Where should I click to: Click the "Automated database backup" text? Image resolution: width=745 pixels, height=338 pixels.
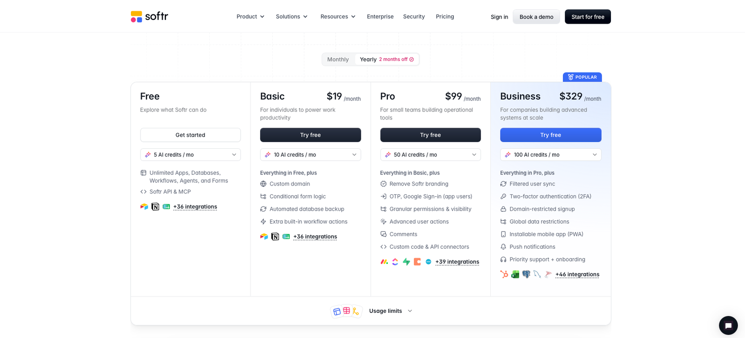[x=307, y=209]
